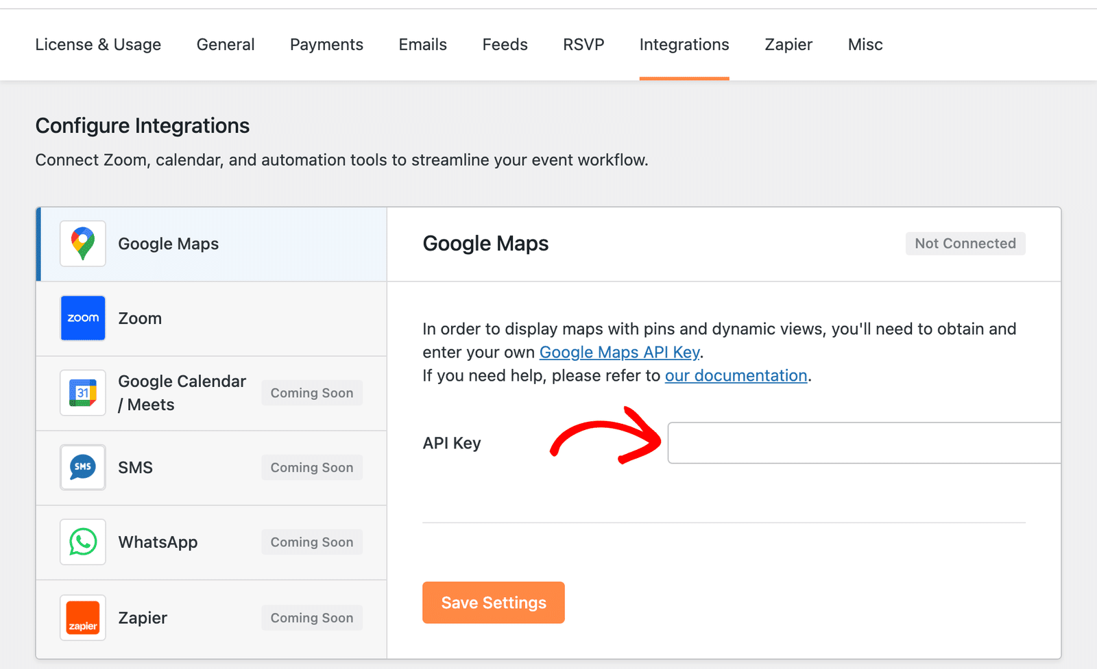Image resolution: width=1097 pixels, height=669 pixels.
Task: Click Coming Soon badge beside Google Calendar
Action: tap(312, 393)
